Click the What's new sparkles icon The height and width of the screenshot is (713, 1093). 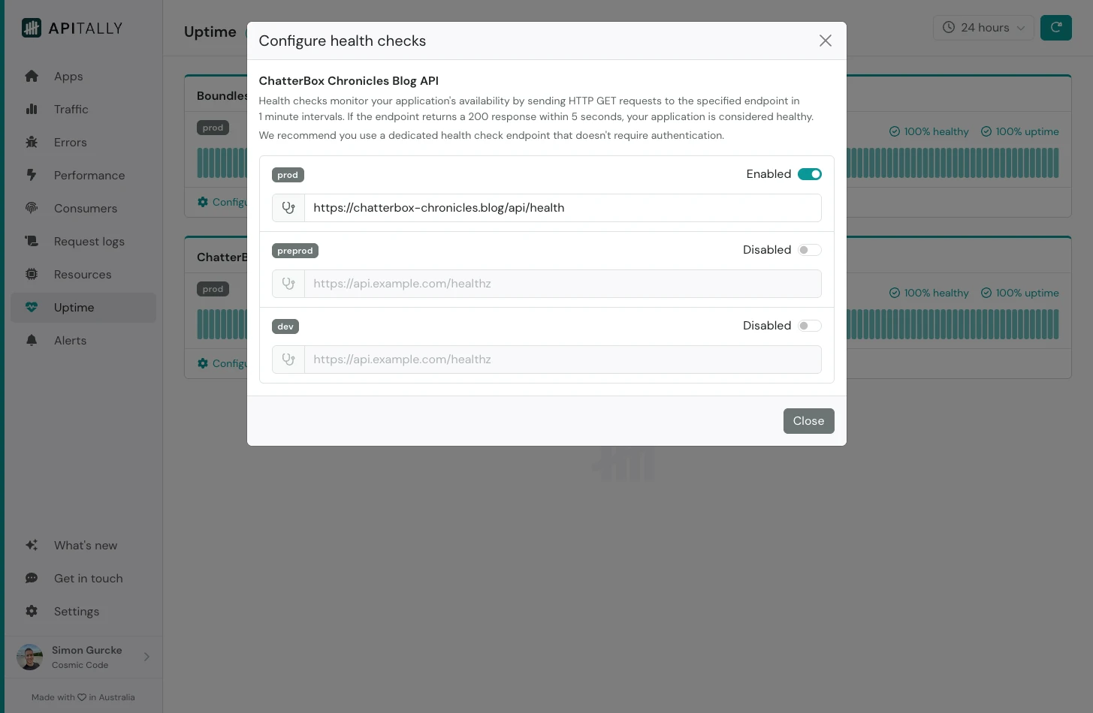(32, 545)
